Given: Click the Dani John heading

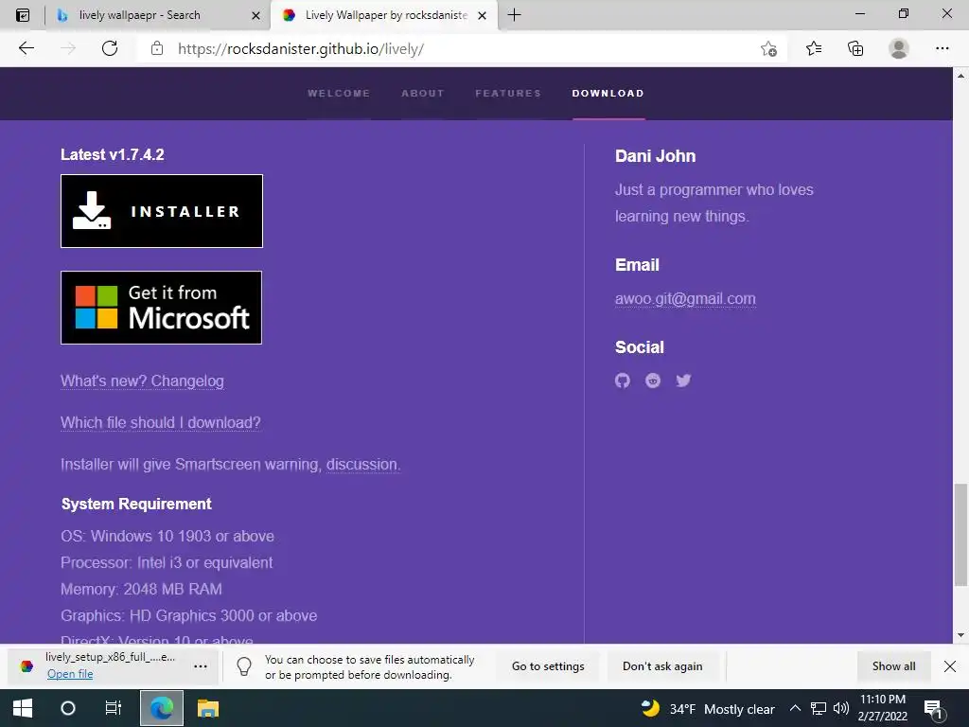Looking at the screenshot, I should [655, 156].
